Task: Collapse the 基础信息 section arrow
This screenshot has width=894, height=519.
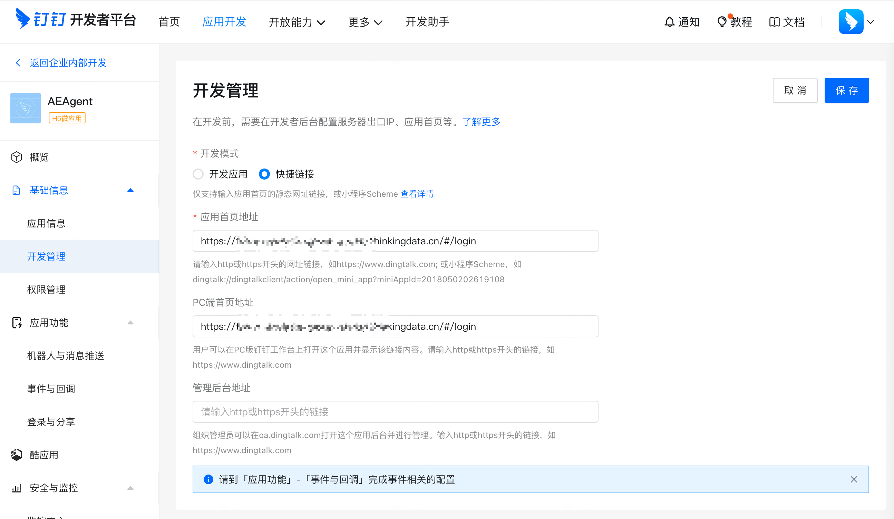Action: pos(130,190)
